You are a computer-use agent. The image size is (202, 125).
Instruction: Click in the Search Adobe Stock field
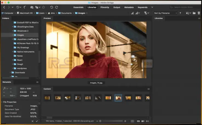pyautogui.click(x=184, y=7)
